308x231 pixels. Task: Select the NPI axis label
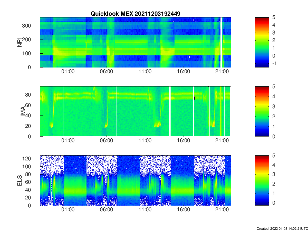[x=20, y=42]
